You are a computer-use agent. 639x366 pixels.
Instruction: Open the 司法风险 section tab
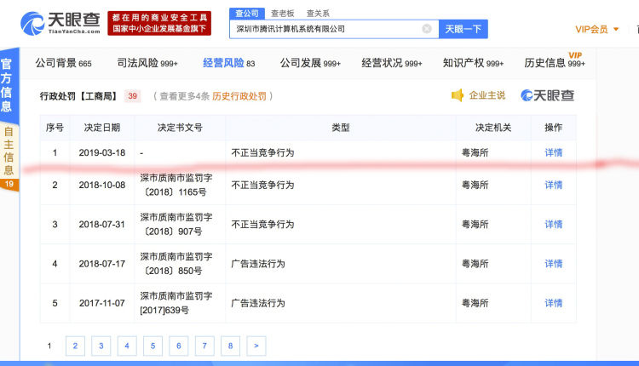(147, 63)
